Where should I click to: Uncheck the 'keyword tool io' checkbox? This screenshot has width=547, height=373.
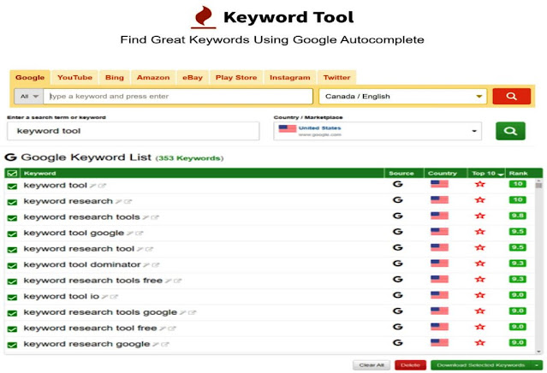(12, 298)
